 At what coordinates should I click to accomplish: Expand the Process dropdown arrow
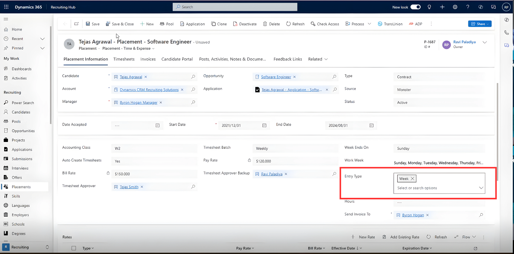point(369,24)
